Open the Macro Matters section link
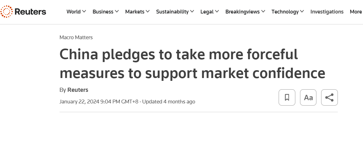The width and height of the screenshot is (363, 141). click(76, 37)
